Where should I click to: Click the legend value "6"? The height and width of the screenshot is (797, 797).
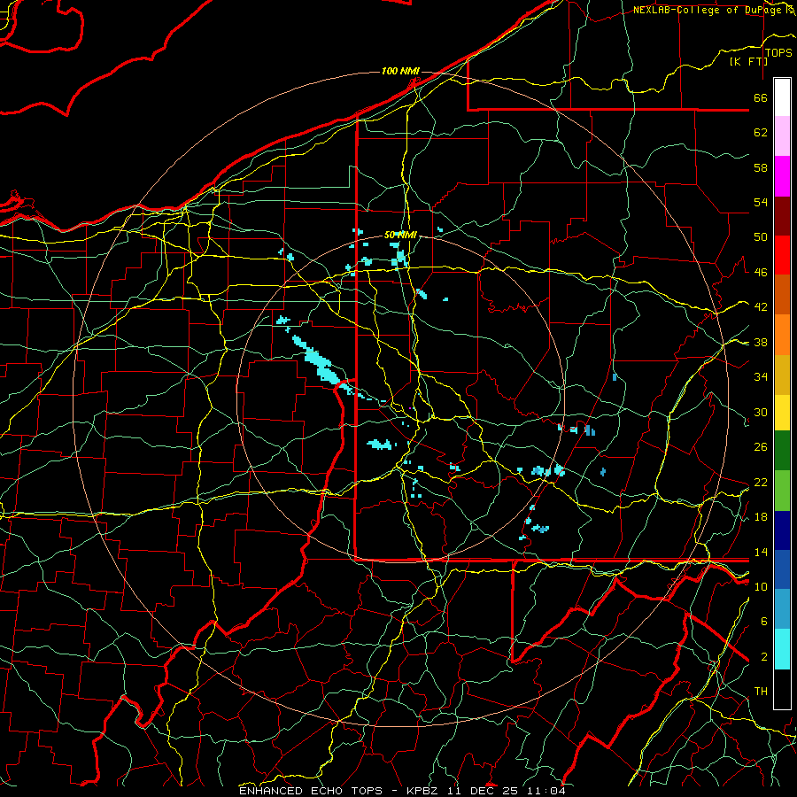click(x=764, y=622)
